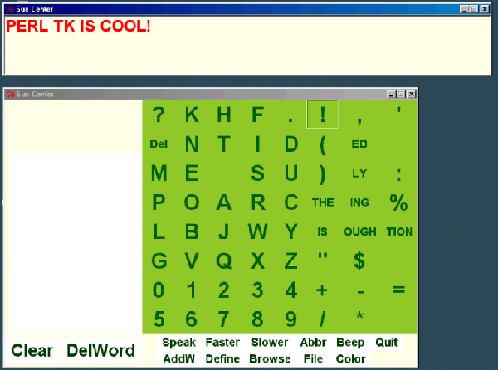Tap the highlighted exclamation mark key
Viewport: 498px width, 370px height.
[x=323, y=114]
